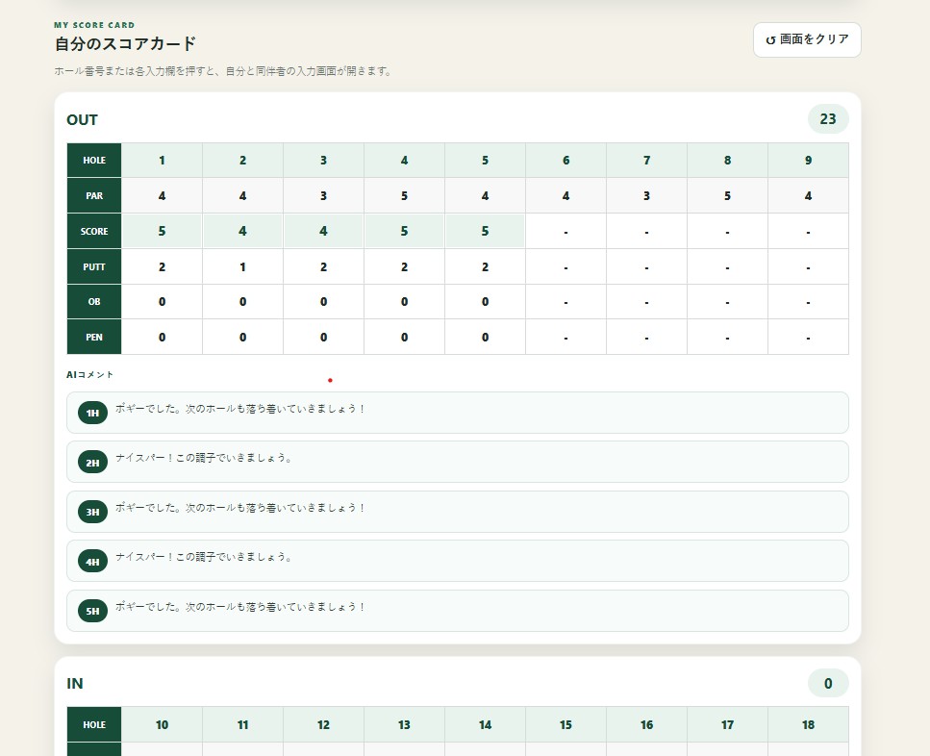Open empty SCORE cell for hole 8
The height and width of the screenshot is (756, 930).
point(727,231)
